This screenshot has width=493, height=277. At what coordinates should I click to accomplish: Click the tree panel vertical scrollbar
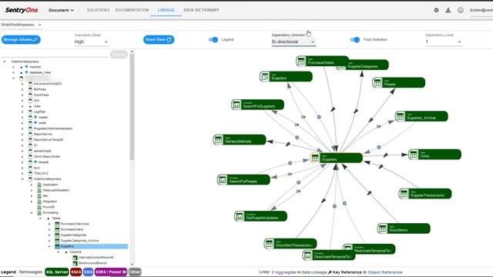pyautogui.click(x=132, y=107)
